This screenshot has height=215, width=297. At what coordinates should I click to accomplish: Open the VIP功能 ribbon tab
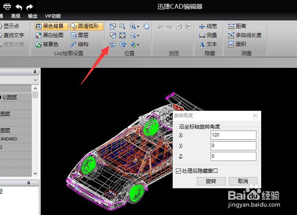pyautogui.click(x=53, y=16)
